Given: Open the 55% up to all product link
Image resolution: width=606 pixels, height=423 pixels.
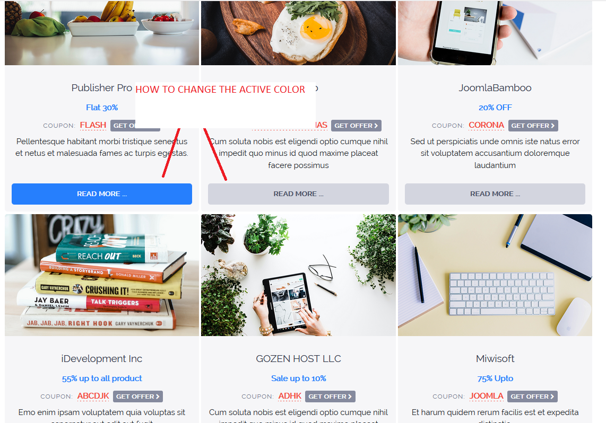Looking at the screenshot, I should point(102,378).
